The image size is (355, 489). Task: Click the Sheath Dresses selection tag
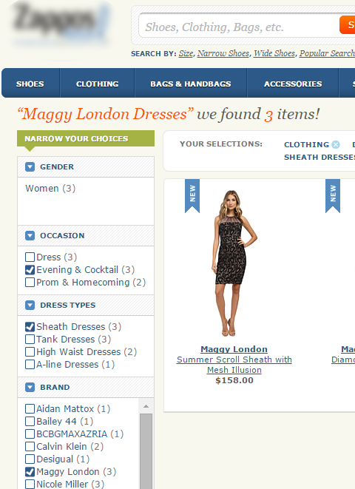click(x=319, y=157)
